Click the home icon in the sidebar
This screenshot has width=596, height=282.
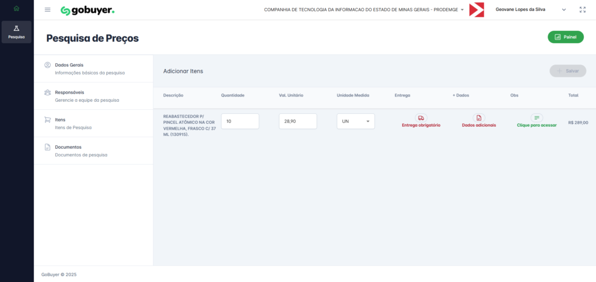16,9
